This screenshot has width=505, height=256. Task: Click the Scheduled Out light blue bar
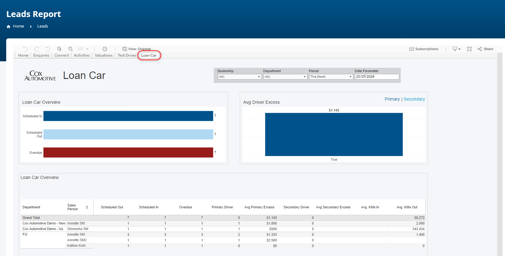pyautogui.click(x=128, y=134)
